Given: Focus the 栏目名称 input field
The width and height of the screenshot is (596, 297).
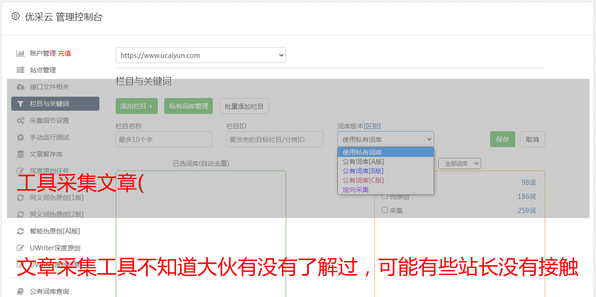Looking at the screenshot, I should [164, 139].
